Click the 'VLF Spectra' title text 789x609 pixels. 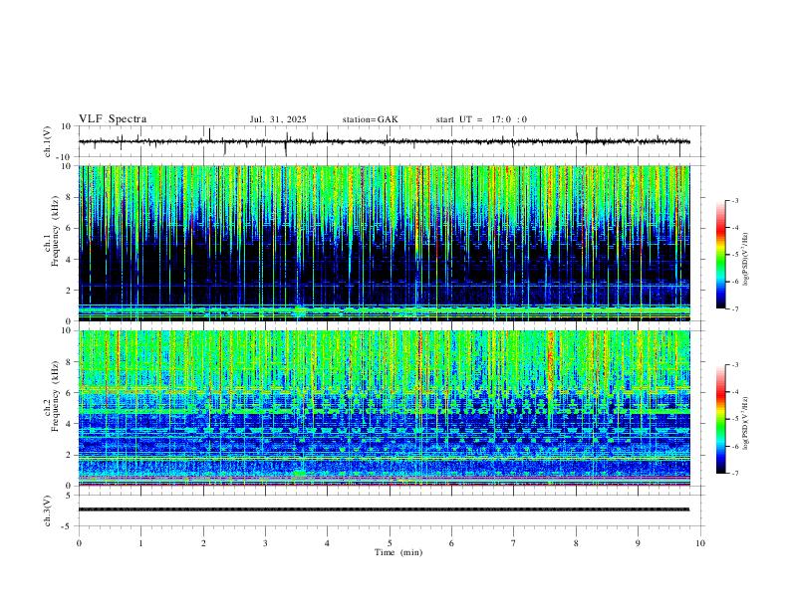113,119
